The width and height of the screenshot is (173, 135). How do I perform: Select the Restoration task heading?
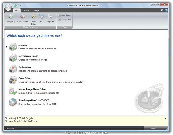tap(25, 67)
